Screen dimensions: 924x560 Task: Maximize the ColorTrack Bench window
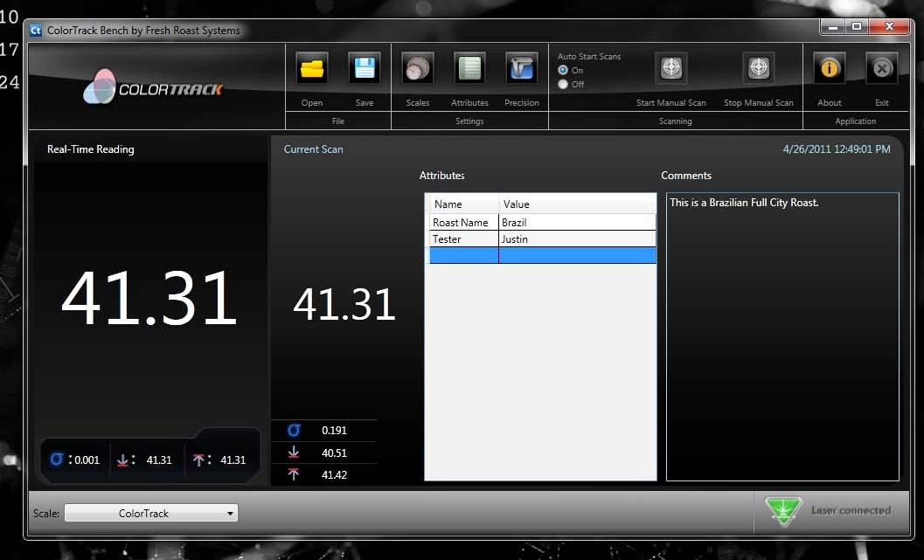coord(857,26)
